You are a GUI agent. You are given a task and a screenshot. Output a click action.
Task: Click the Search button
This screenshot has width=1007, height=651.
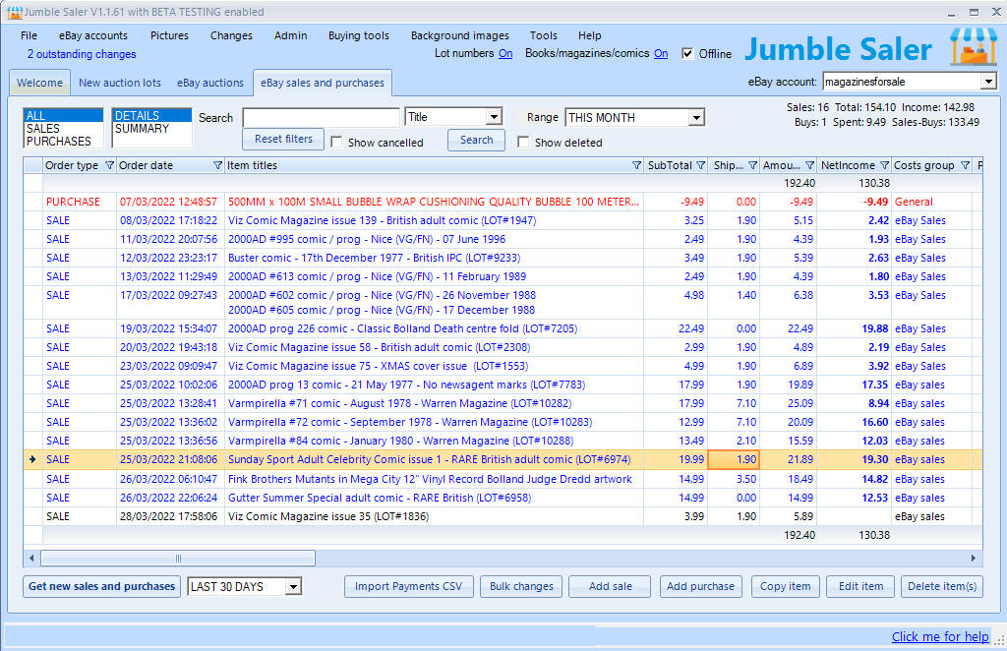477,140
